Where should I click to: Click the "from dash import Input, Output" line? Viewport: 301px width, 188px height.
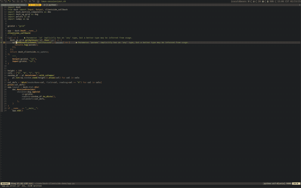click(38, 10)
